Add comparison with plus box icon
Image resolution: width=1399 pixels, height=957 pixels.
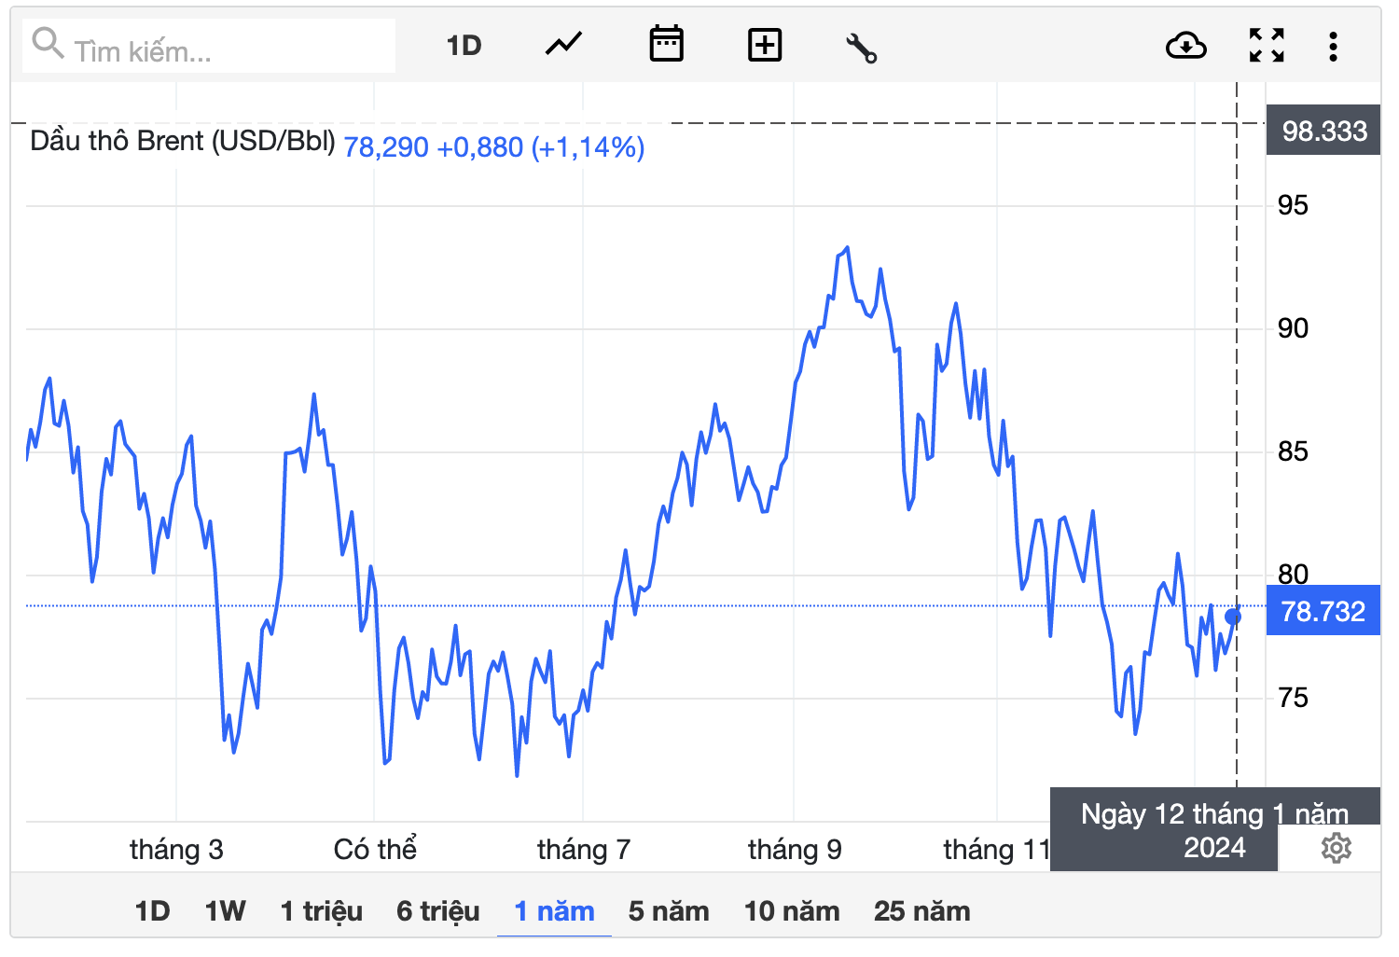point(765,45)
